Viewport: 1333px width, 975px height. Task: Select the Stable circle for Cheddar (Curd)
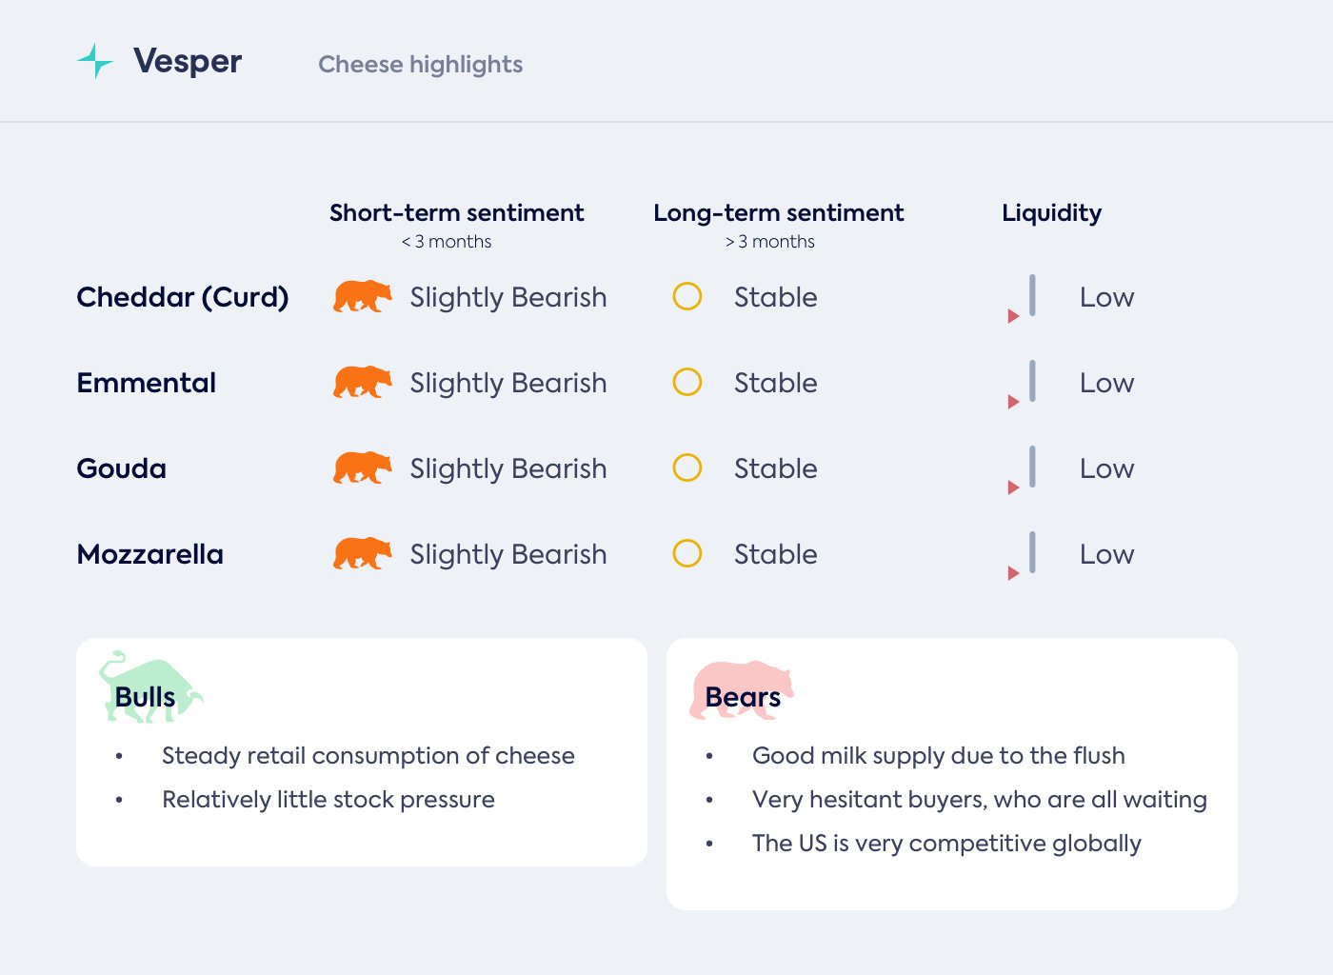click(x=687, y=296)
